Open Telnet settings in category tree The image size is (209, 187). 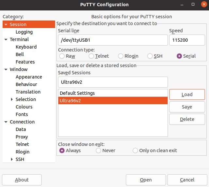[22, 144]
